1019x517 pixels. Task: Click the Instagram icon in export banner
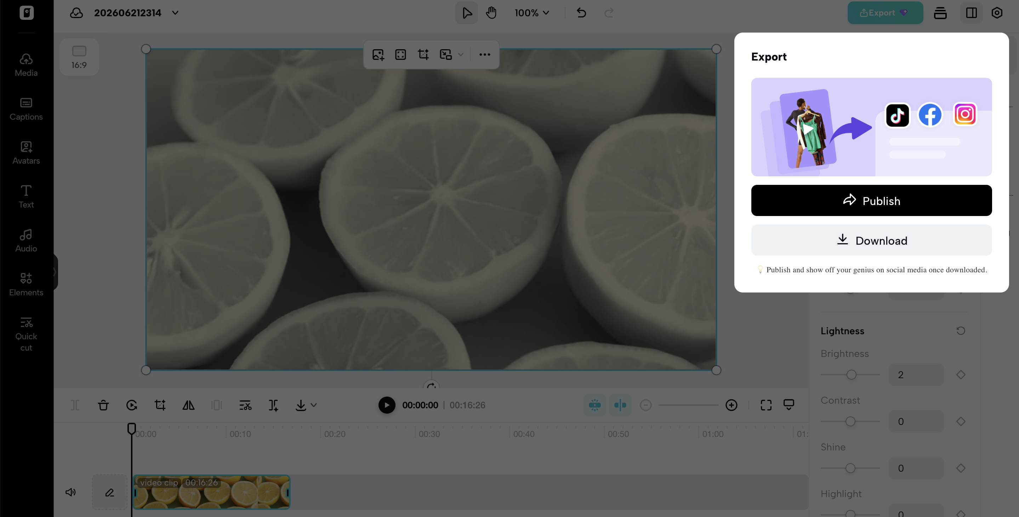coord(965,114)
